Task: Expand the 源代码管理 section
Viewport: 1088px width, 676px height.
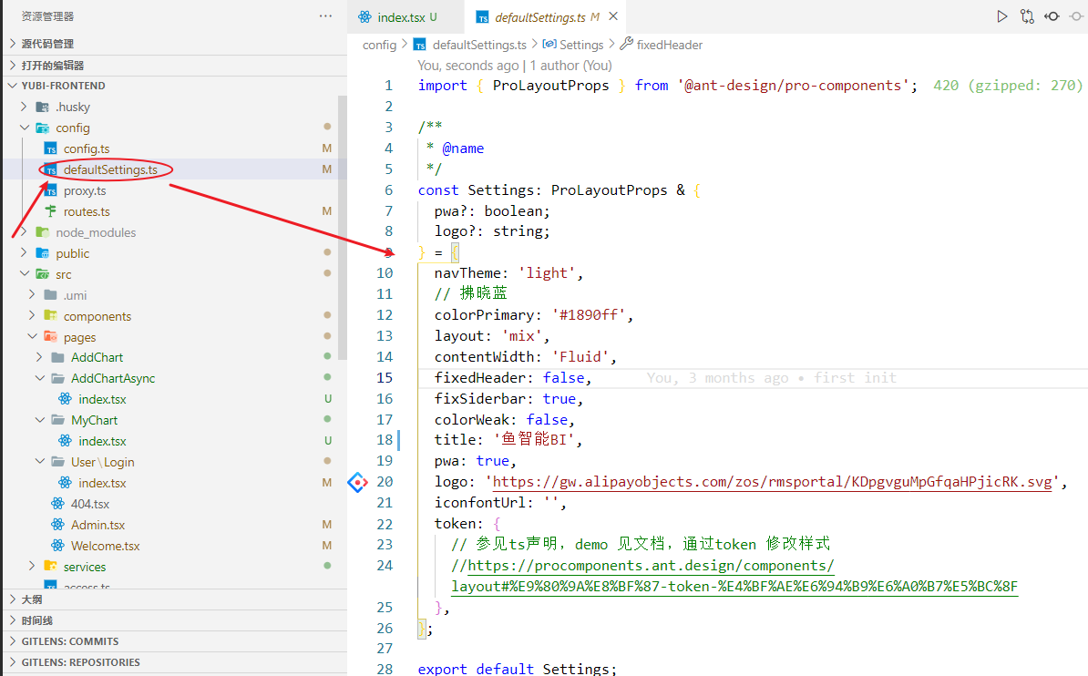Action: pos(47,44)
